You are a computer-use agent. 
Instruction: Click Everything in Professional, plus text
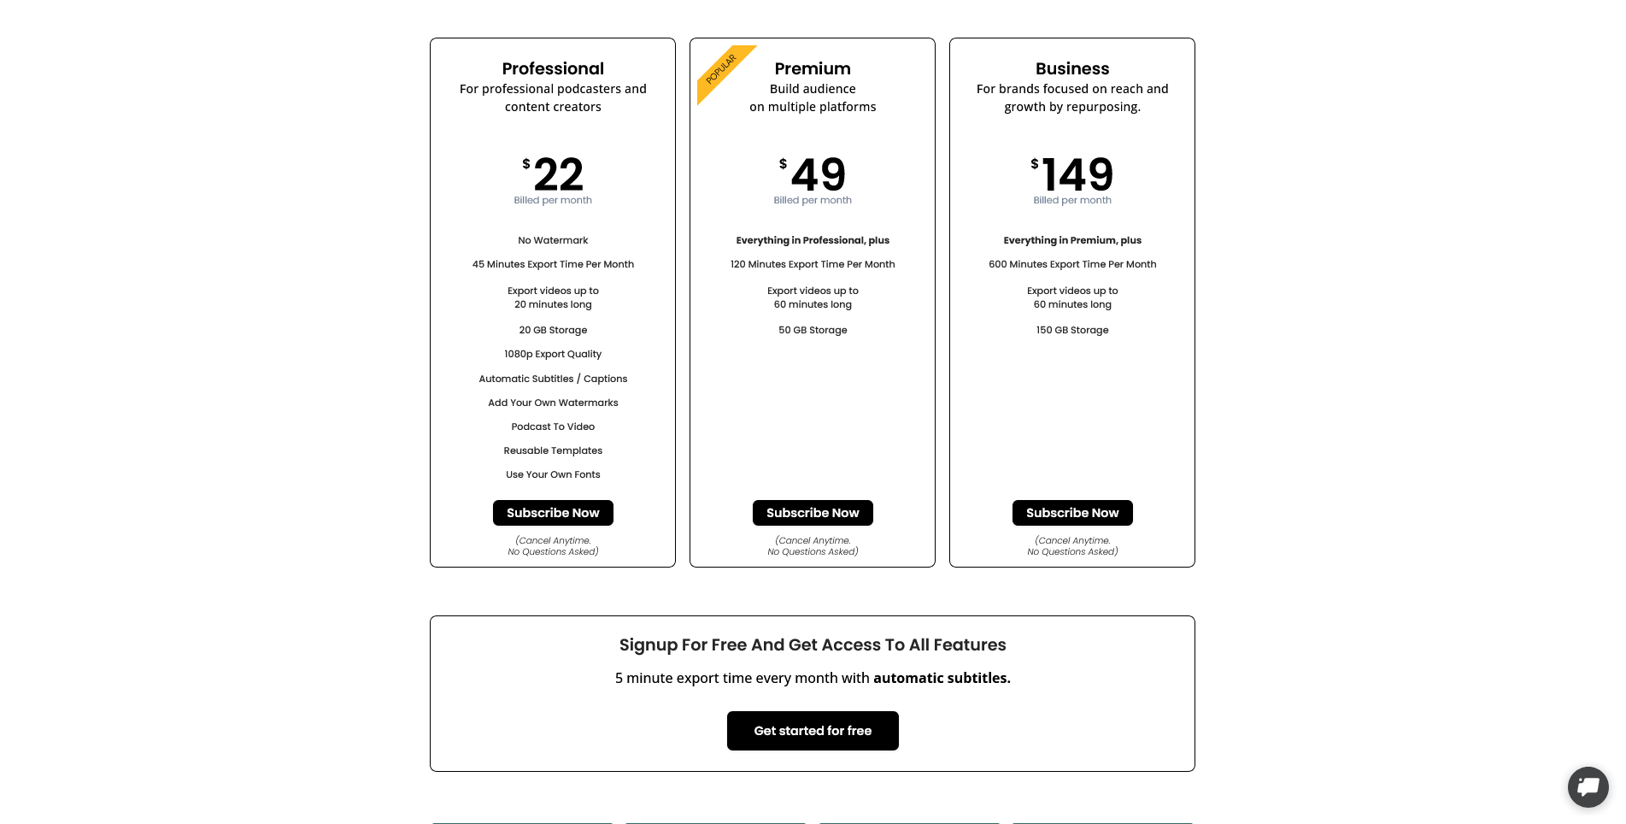coord(813,240)
